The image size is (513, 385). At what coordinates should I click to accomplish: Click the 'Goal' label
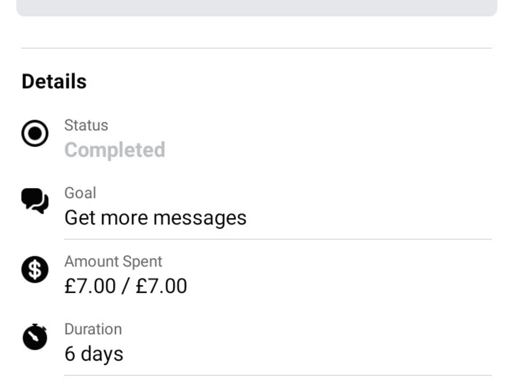(x=81, y=193)
